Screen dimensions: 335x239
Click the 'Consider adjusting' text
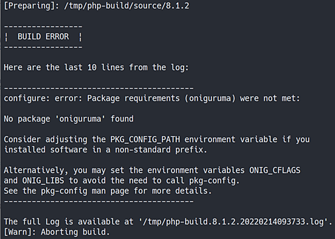click(x=46, y=139)
